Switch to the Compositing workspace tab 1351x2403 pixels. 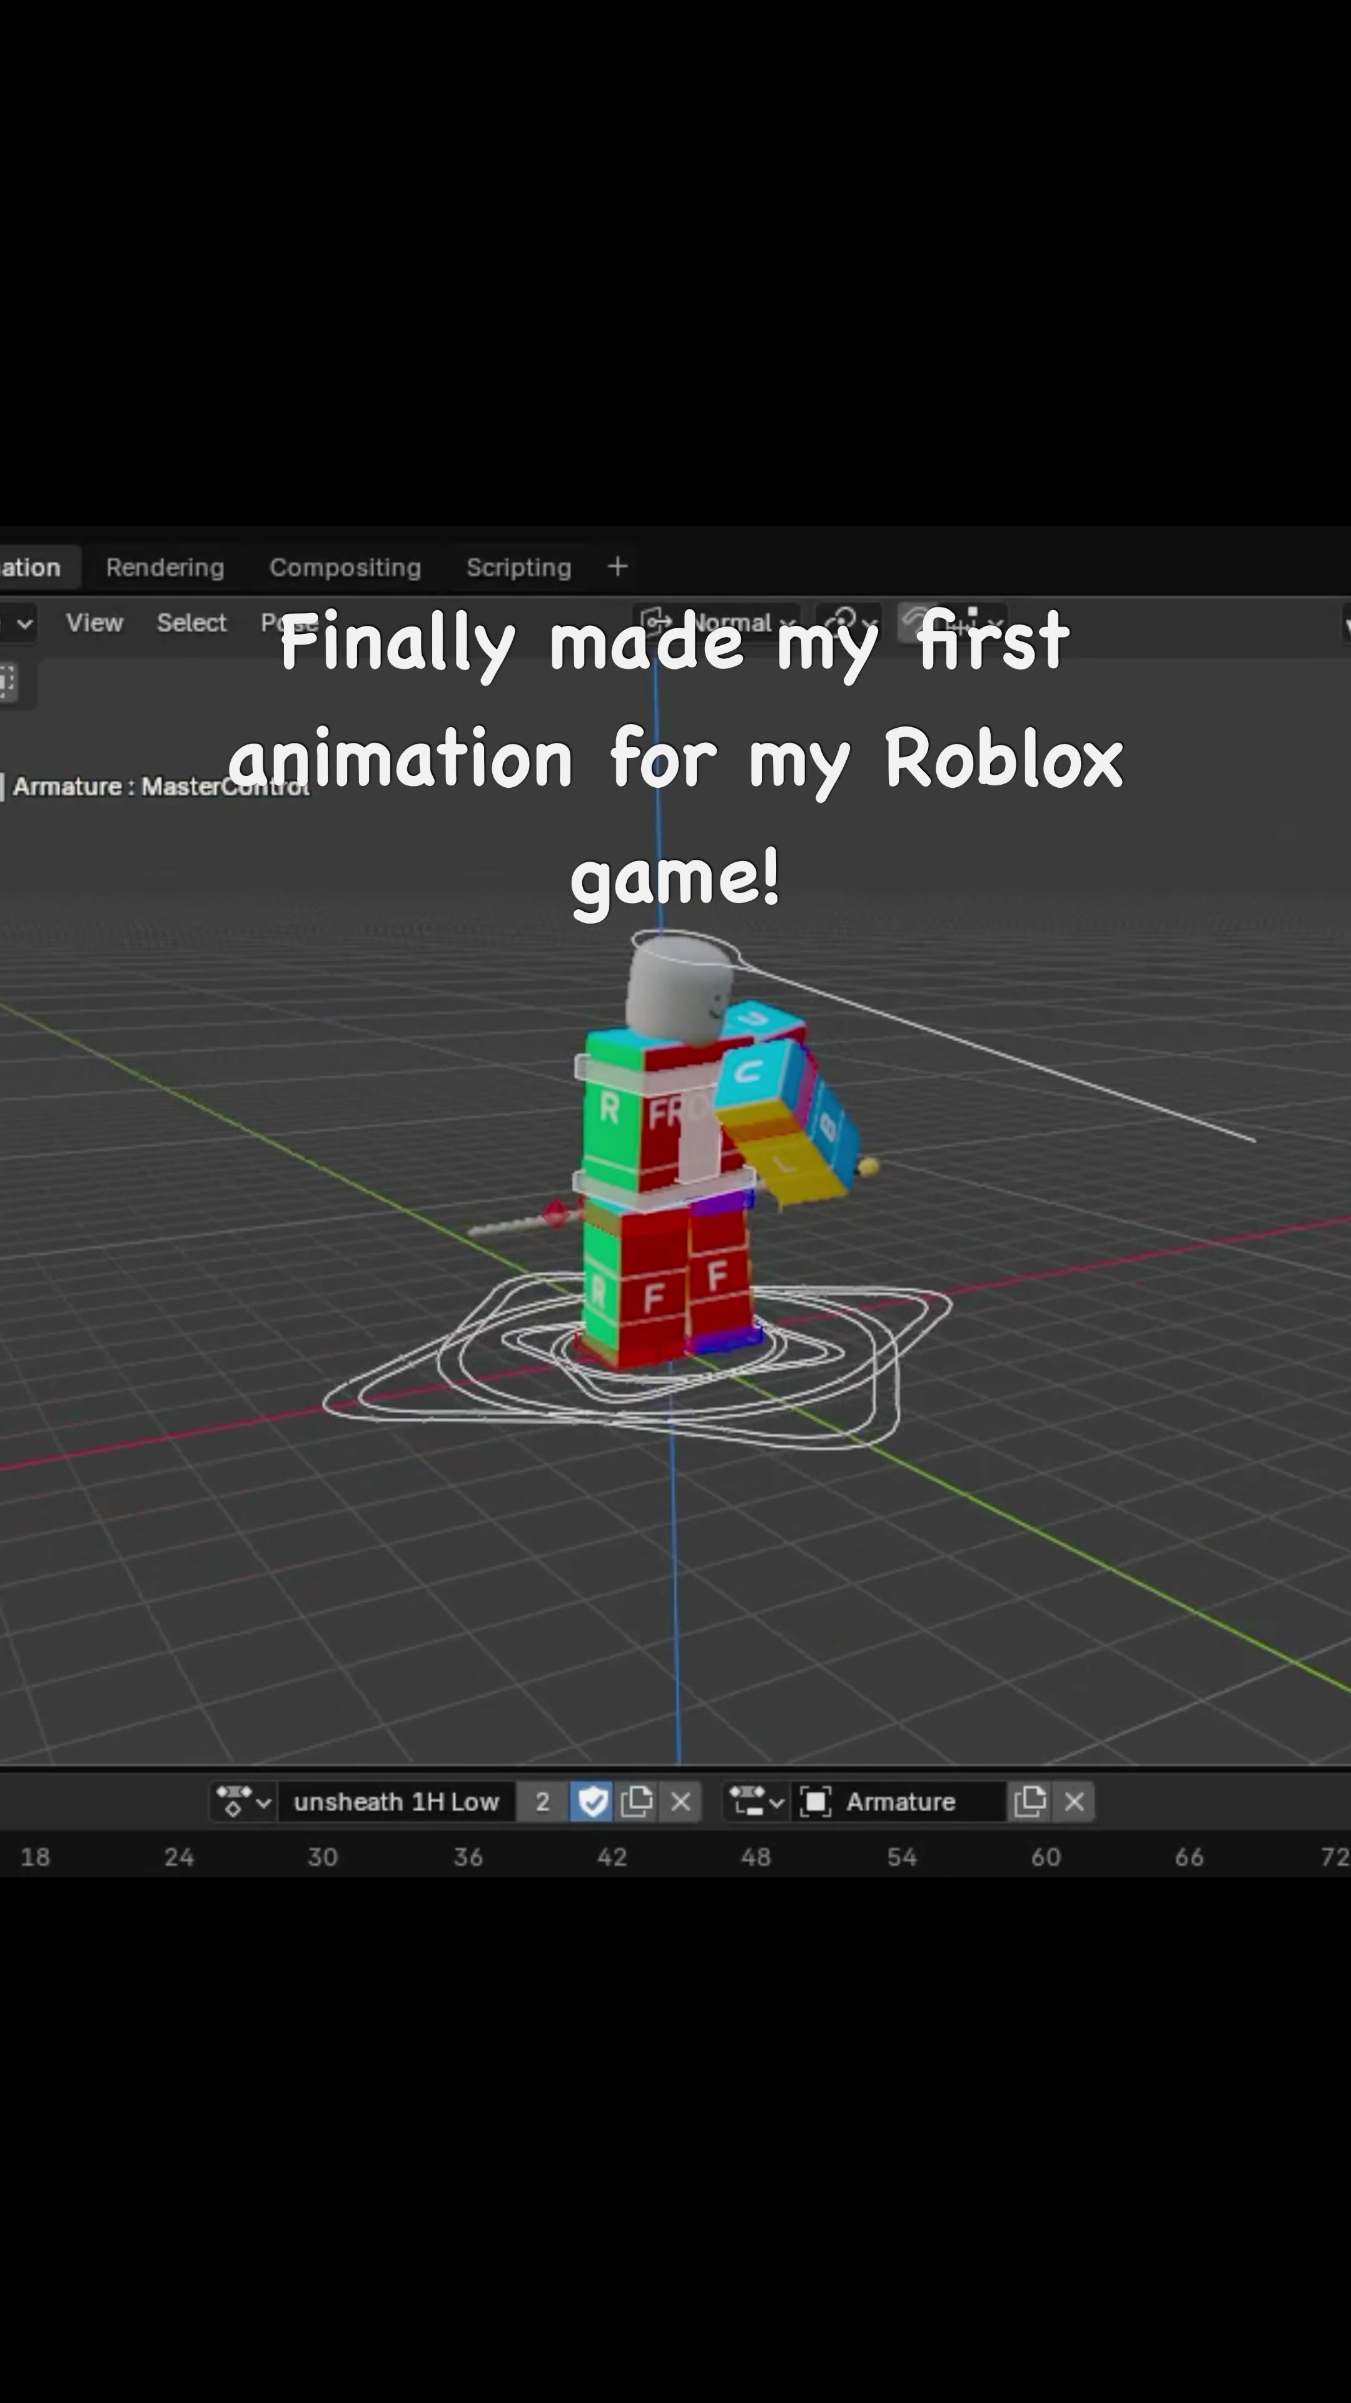coord(345,567)
